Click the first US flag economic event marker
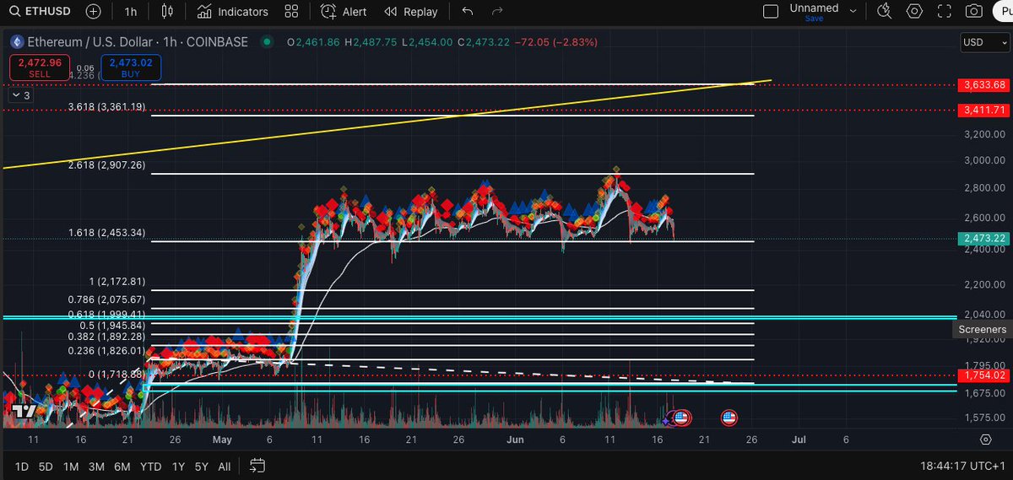The height and width of the screenshot is (480, 1013). pos(681,417)
